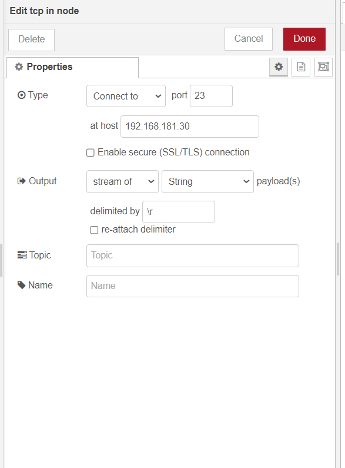Open node appearance settings icon
Screen dimensions: 345x468
pos(323,67)
